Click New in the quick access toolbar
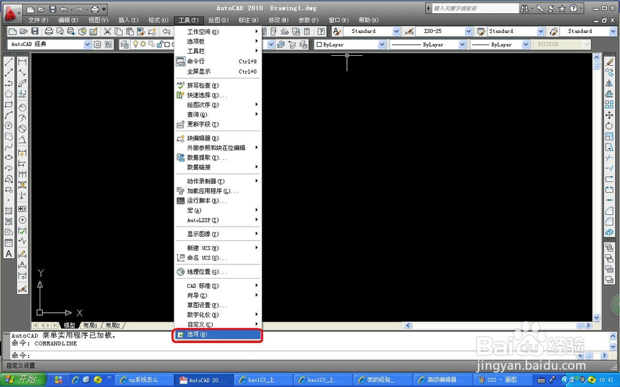Viewport: 620px width, 387px height. (x=30, y=9)
